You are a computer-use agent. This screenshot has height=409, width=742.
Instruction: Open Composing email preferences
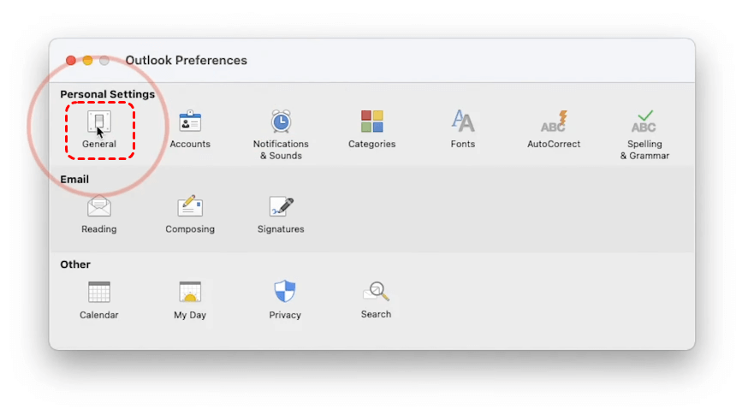(x=190, y=207)
